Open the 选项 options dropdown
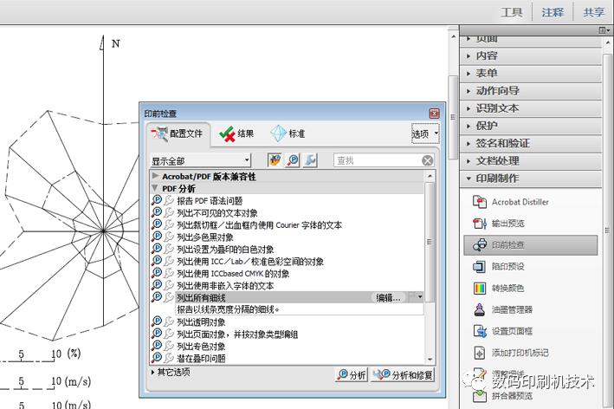This screenshot has height=409, width=614. click(425, 134)
